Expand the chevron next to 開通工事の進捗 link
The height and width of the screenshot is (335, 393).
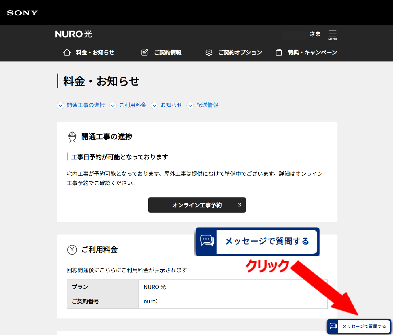(x=61, y=105)
